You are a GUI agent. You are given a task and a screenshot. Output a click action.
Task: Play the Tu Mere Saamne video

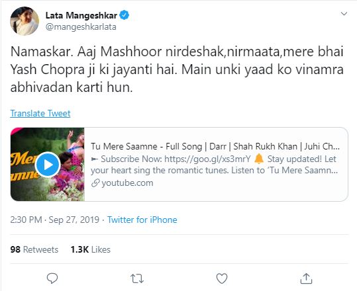point(48,165)
